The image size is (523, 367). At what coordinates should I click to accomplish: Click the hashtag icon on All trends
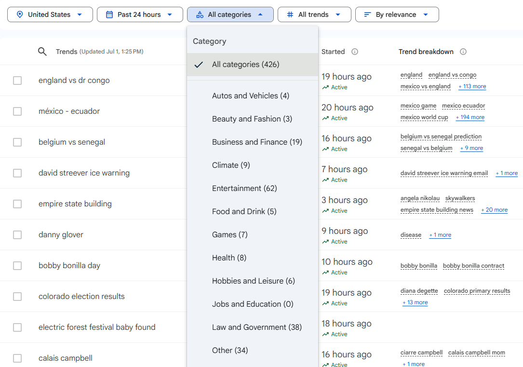coord(290,14)
